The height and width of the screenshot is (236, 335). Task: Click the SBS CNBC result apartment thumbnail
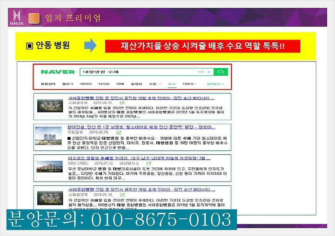tap(50, 166)
